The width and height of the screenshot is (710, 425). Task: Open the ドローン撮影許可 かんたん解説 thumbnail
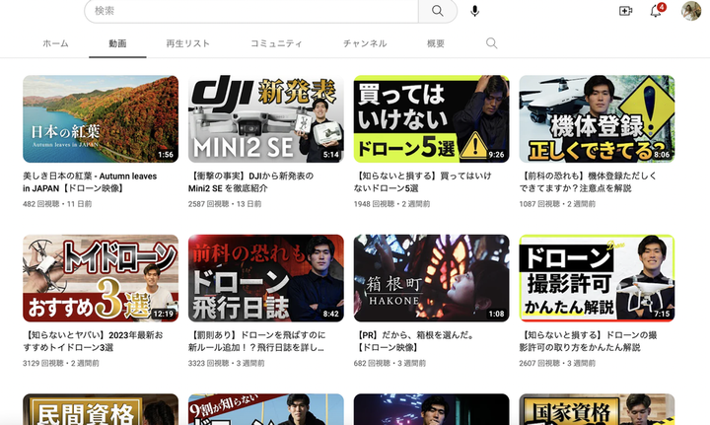point(597,278)
